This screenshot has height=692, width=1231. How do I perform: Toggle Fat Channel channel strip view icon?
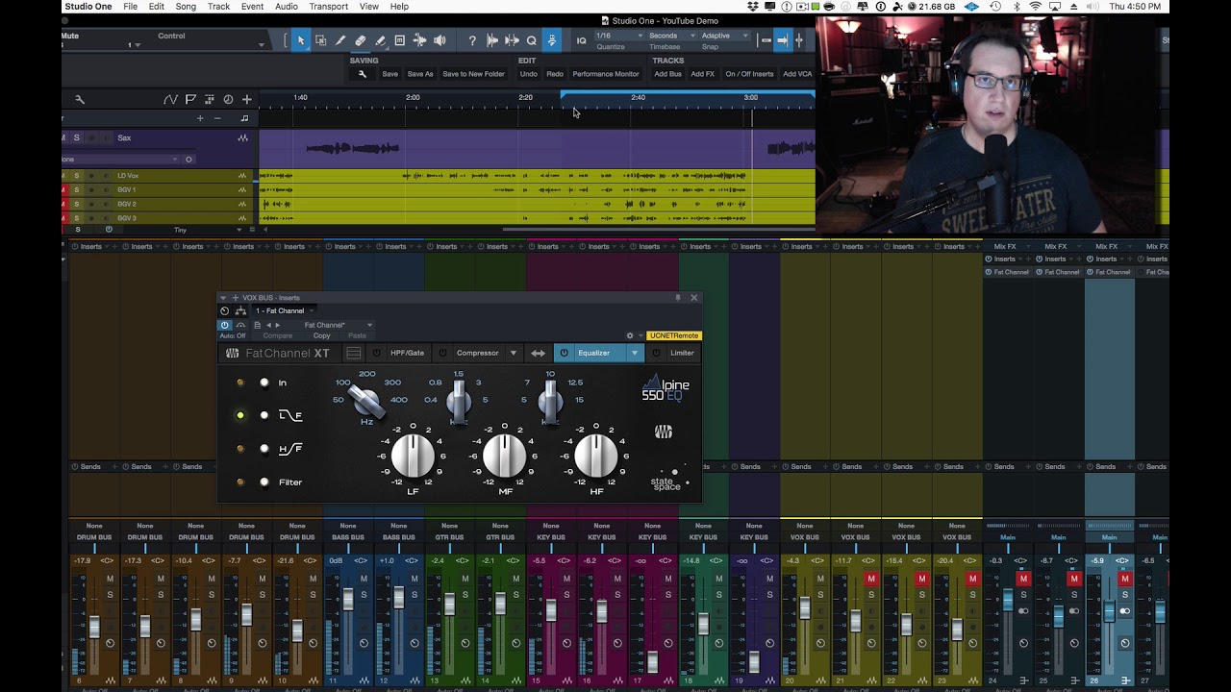click(354, 353)
